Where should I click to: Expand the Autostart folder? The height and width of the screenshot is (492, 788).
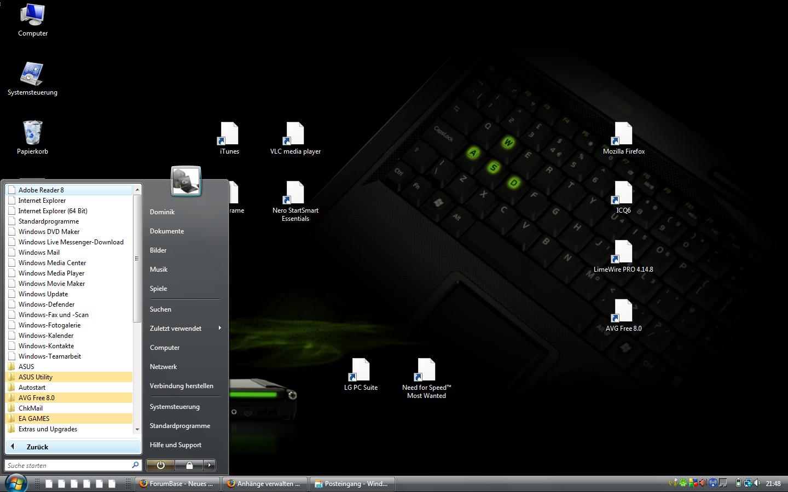click(x=69, y=388)
